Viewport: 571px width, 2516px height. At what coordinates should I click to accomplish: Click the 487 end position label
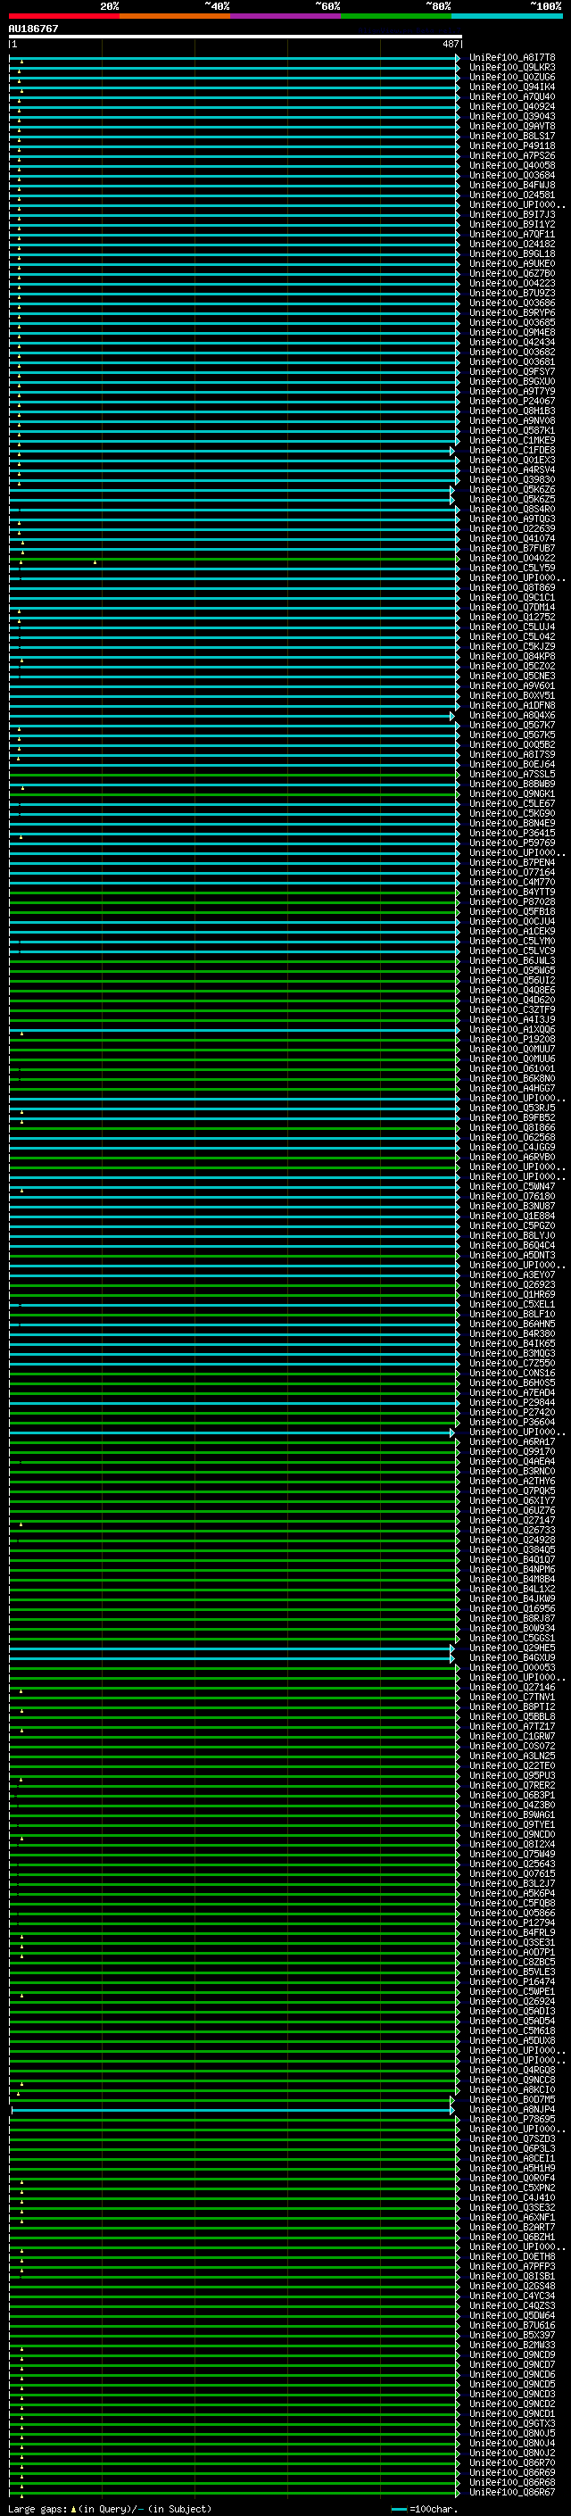click(x=450, y=44)
